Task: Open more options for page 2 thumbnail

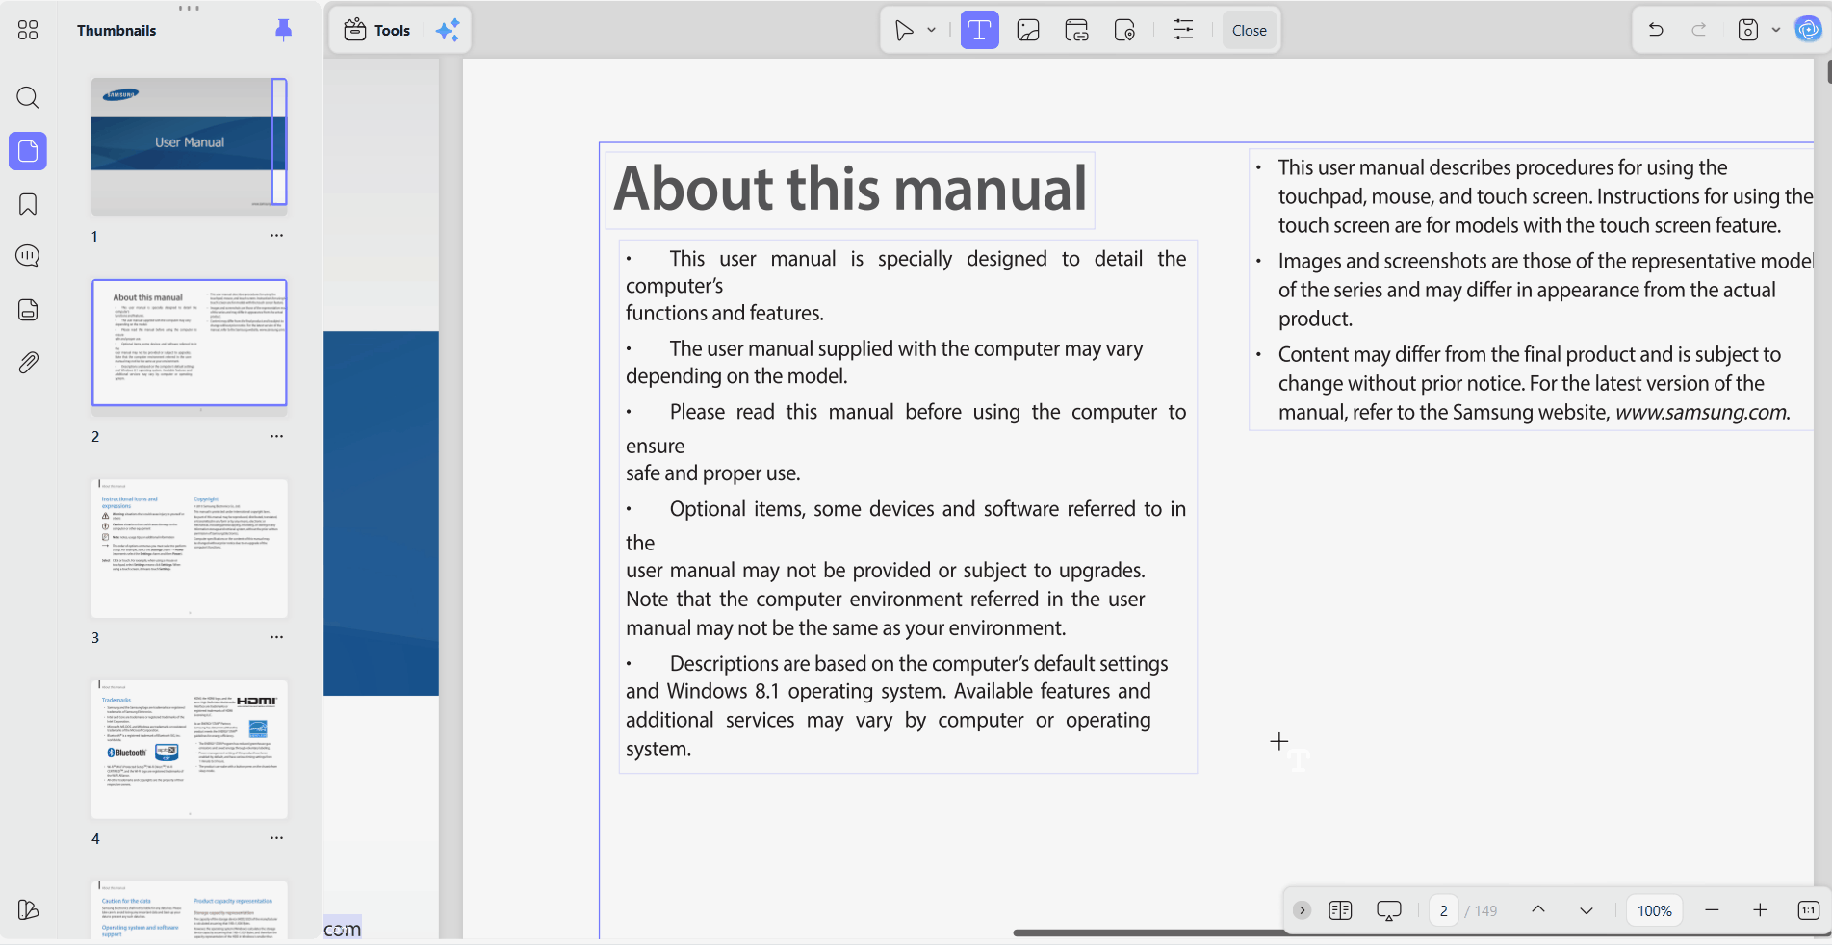Action: [276, 437]
